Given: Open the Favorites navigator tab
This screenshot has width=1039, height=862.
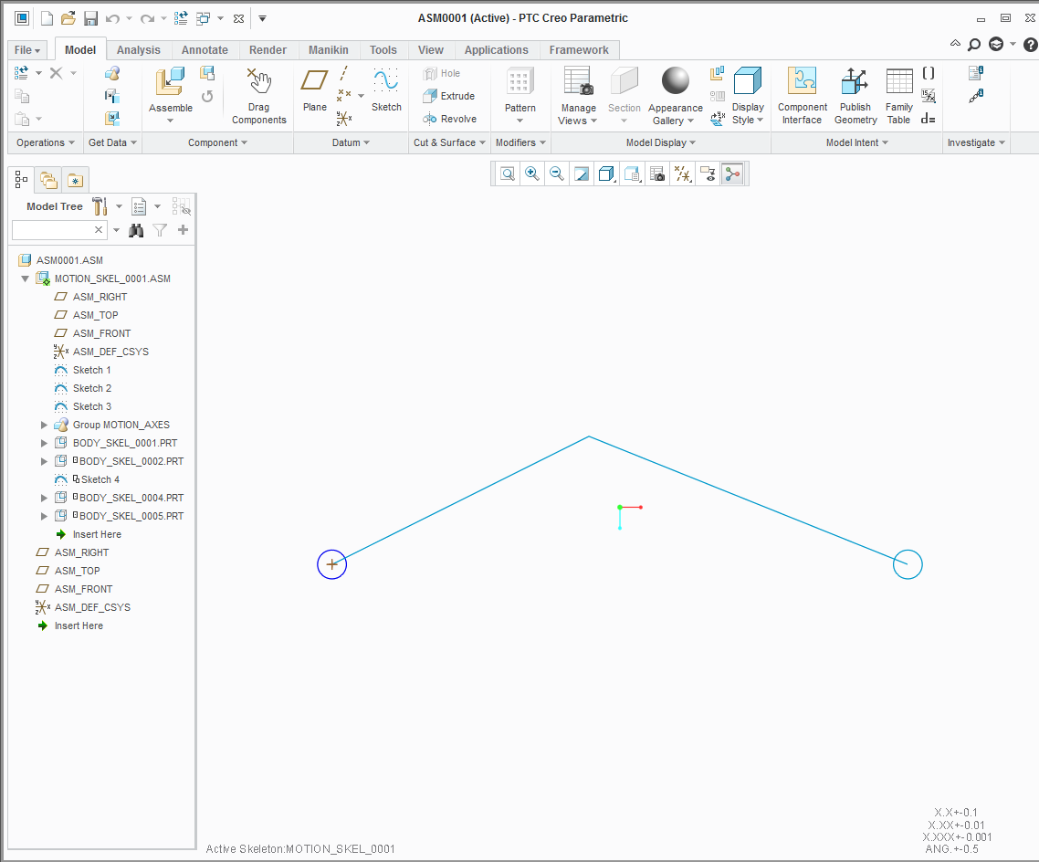Looking at the screenshot, I should pyautogui.click(x=76, y=180).
